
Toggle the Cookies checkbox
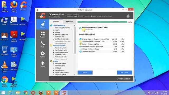[x=54, y=32]
